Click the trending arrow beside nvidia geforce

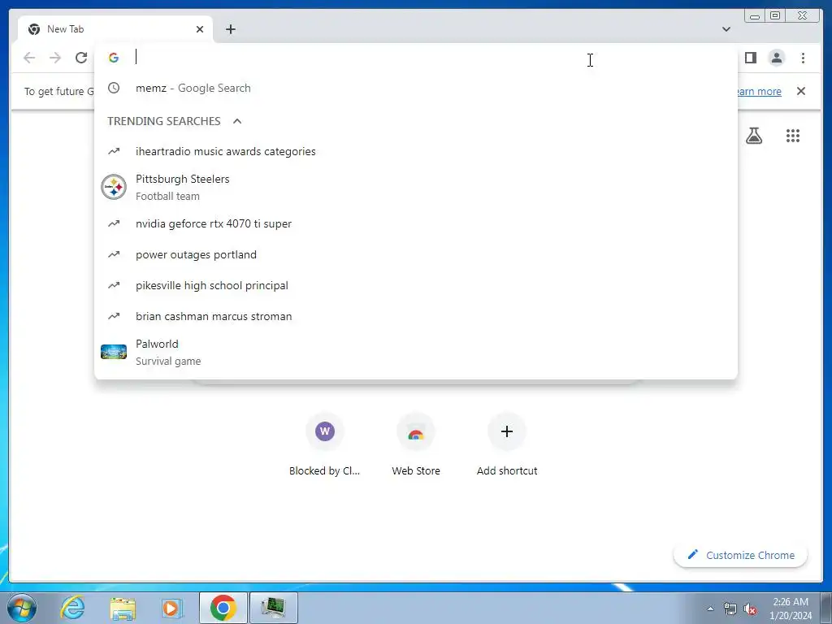pos(114,223)
